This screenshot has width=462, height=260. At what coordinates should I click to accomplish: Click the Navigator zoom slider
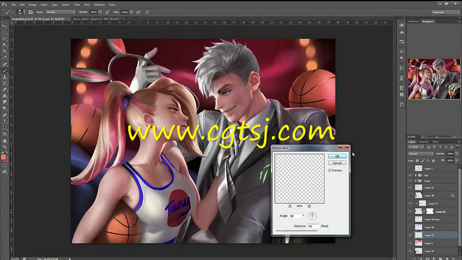[x=437, y=137]
